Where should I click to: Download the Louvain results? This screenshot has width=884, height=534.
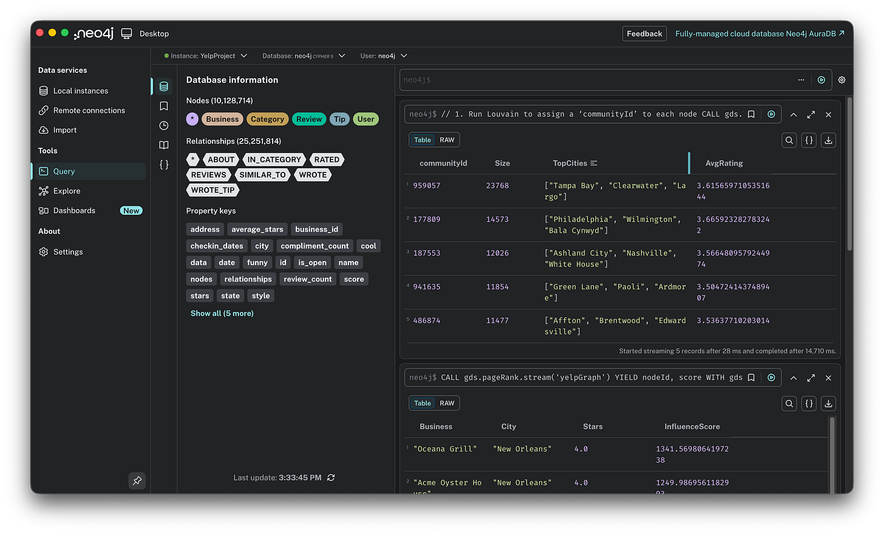tap(828, 140)
